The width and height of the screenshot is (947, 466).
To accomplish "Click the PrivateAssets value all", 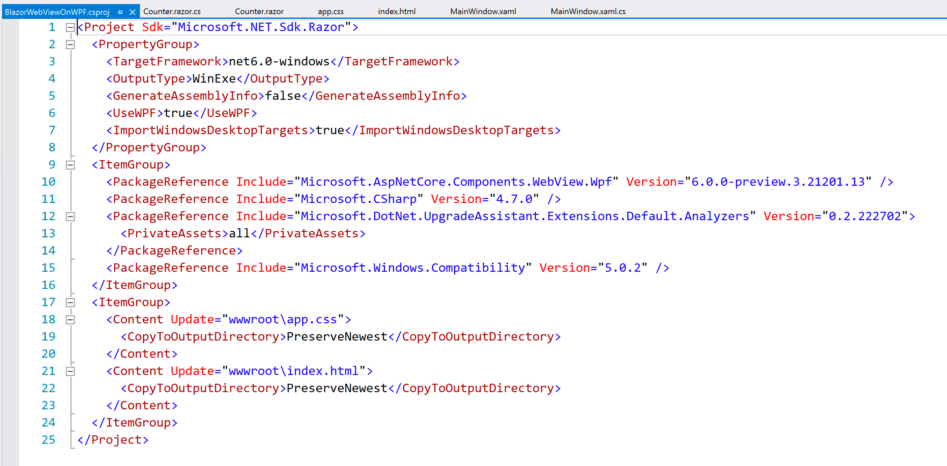I will pyautogui.click(x=239, y=234).
